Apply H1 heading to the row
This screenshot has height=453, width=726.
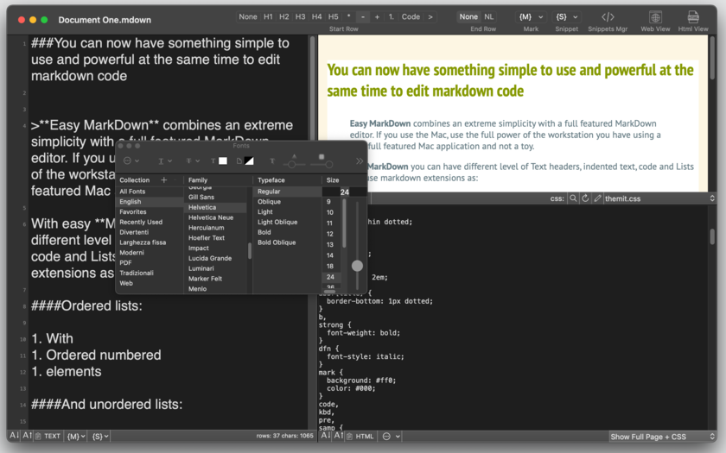coord(268,16)
